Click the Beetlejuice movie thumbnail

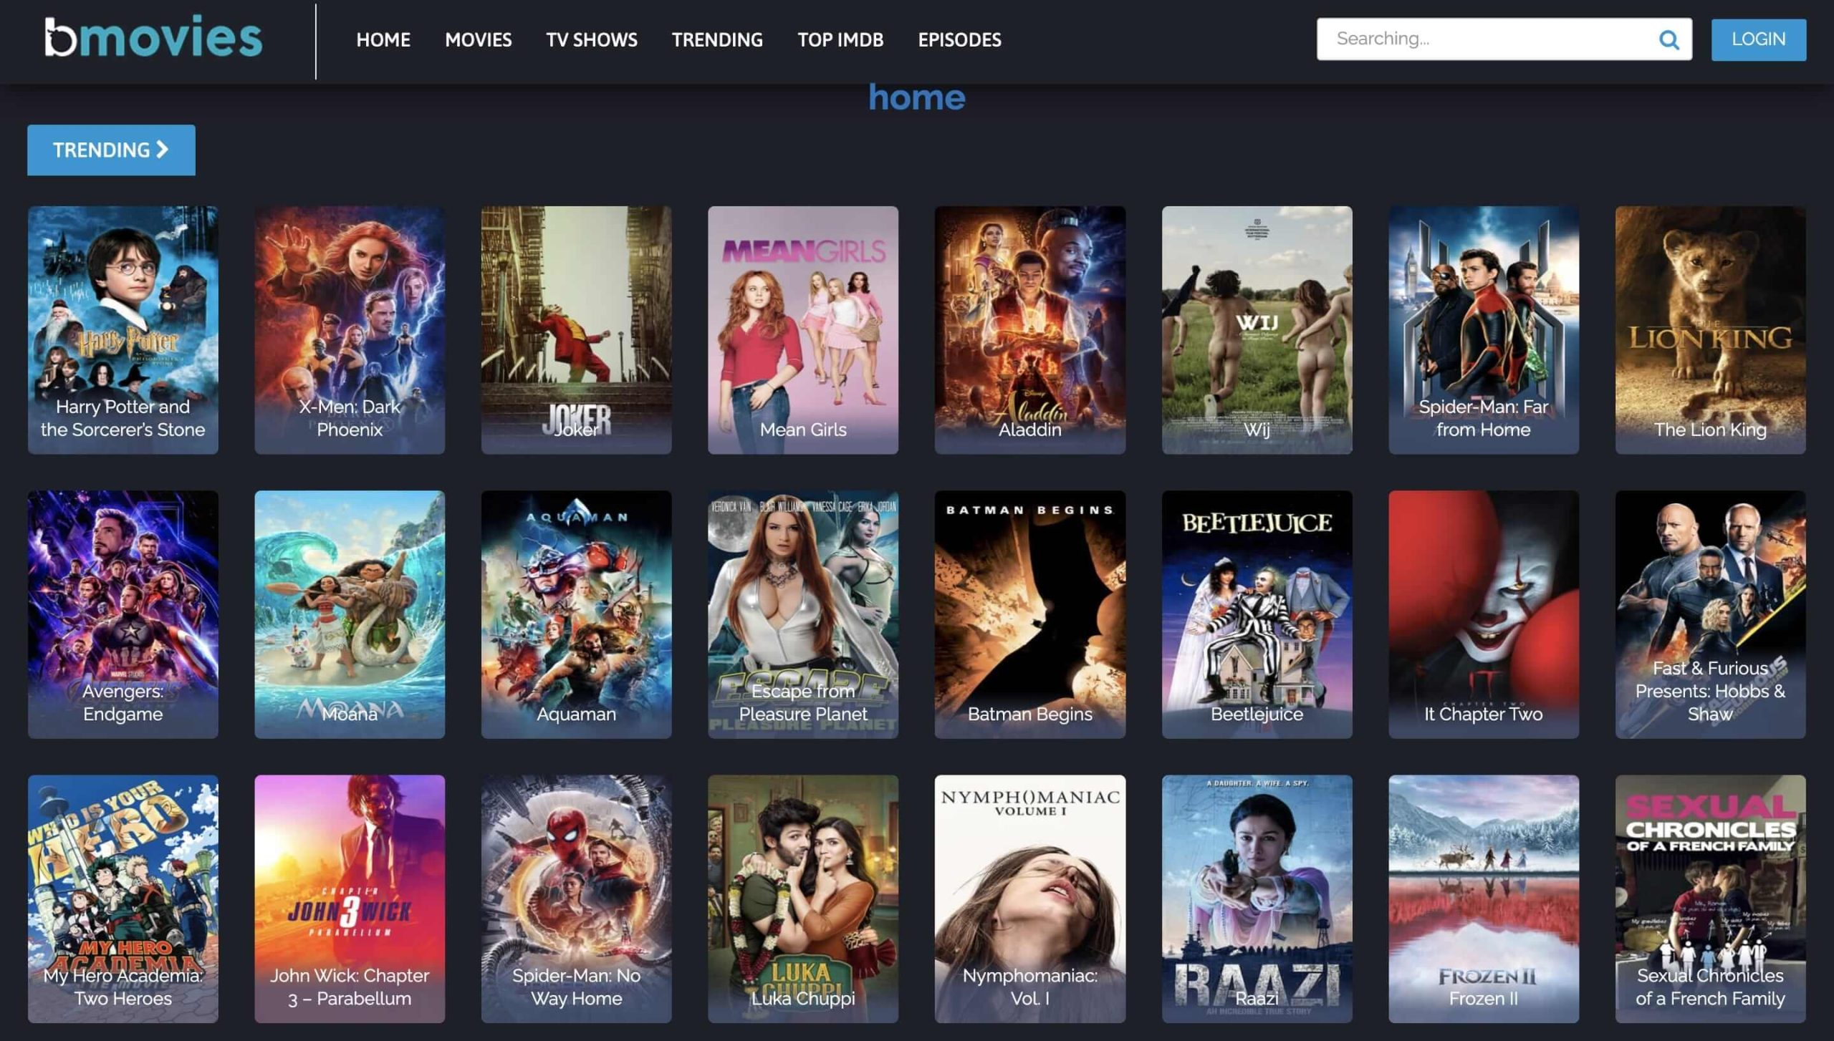[1257, 614]
